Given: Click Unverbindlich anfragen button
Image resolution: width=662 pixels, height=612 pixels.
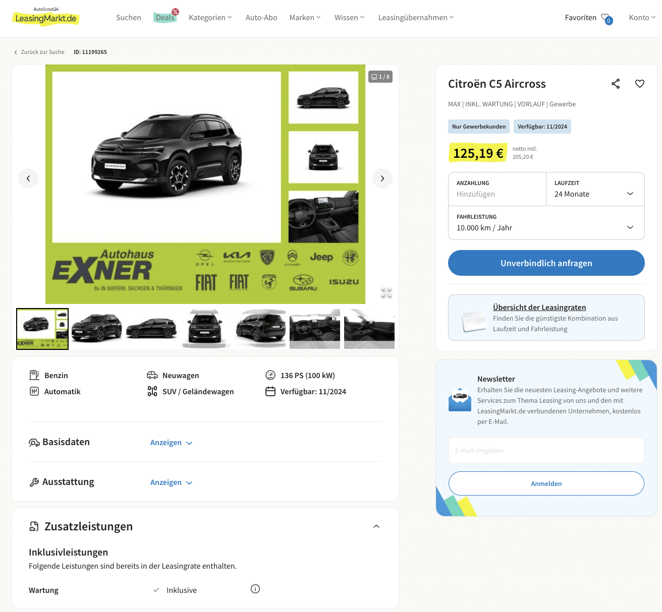Looking at the screenshot, I should coord(546,263).
